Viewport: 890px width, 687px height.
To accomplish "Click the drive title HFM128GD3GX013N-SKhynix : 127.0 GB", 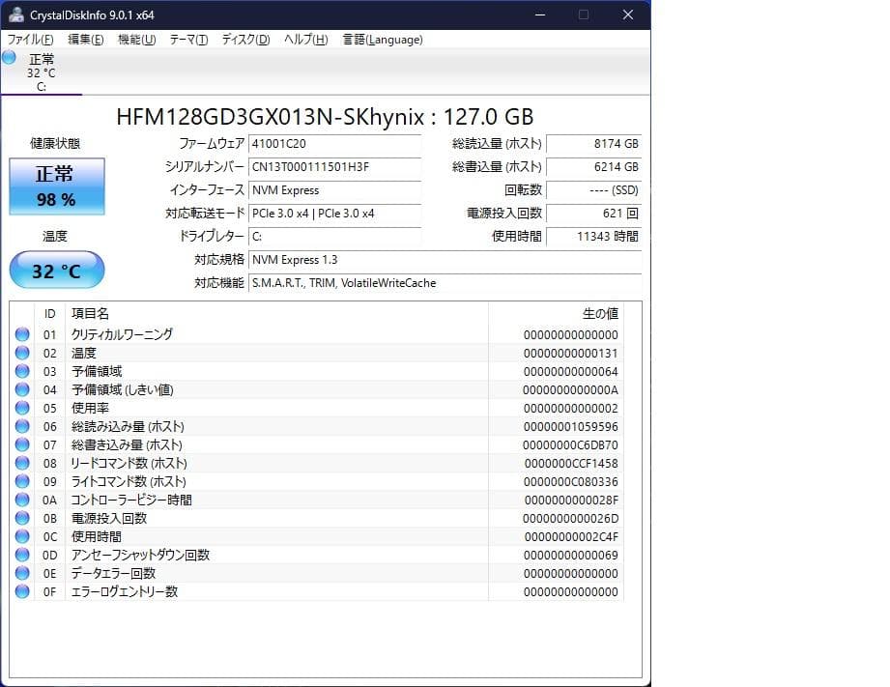I will pos(325,117).
